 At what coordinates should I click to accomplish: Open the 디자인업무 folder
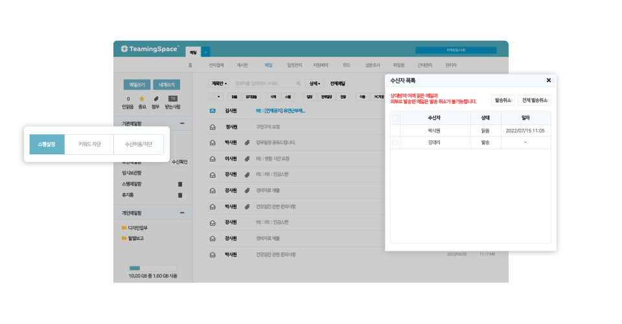138,228
